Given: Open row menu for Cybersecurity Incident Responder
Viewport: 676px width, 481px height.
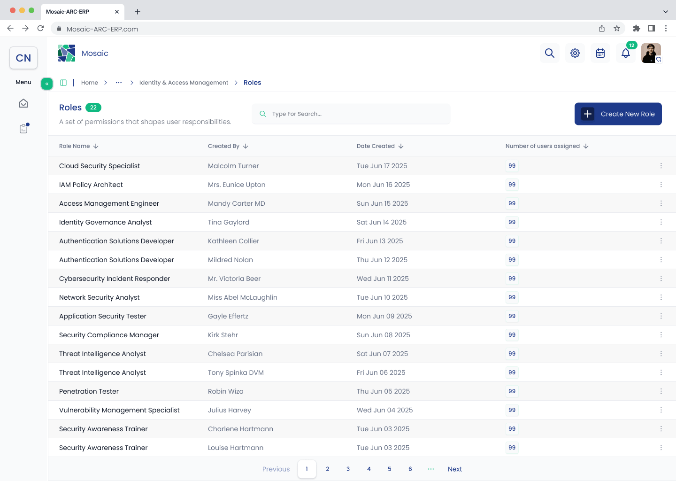Looking at the screenshot, I should (661, 279).
